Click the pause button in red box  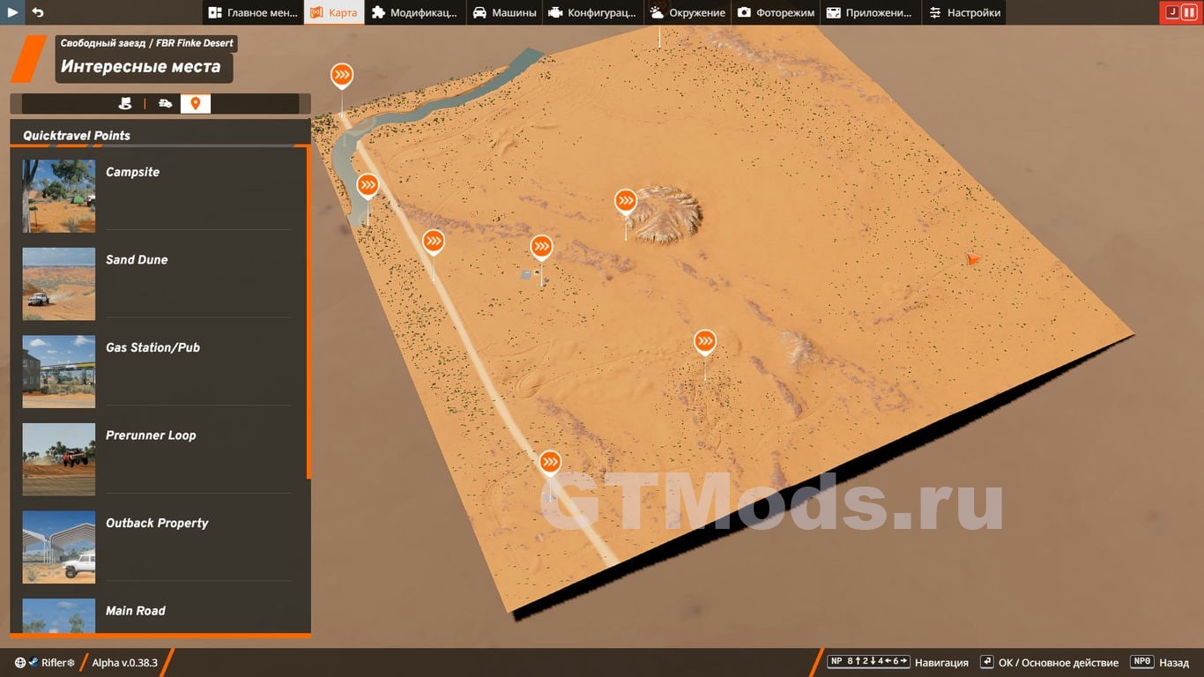click(1189, 12)
